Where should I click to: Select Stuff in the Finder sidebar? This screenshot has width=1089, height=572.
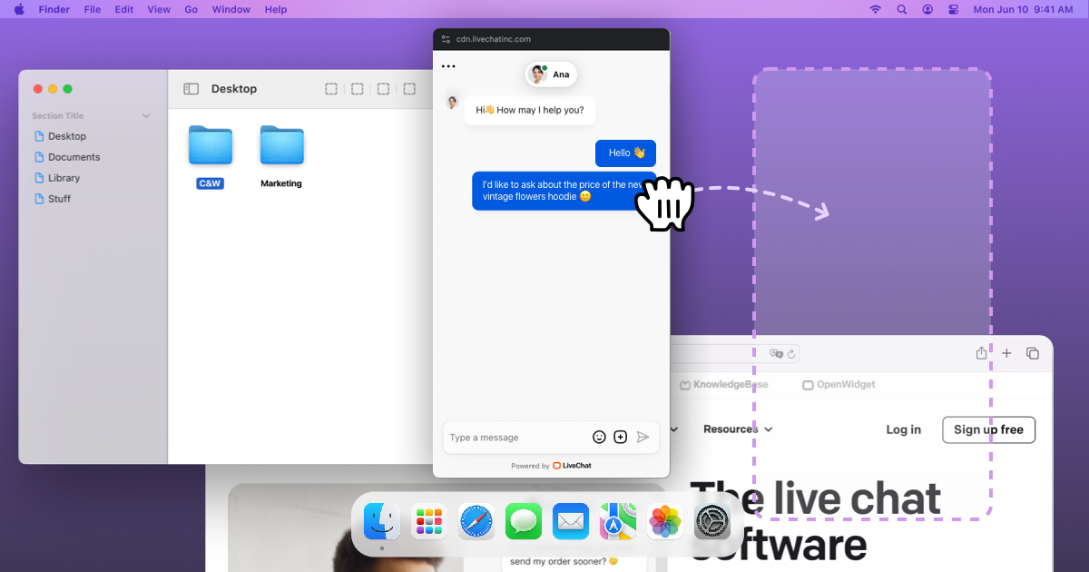point(59,199)
